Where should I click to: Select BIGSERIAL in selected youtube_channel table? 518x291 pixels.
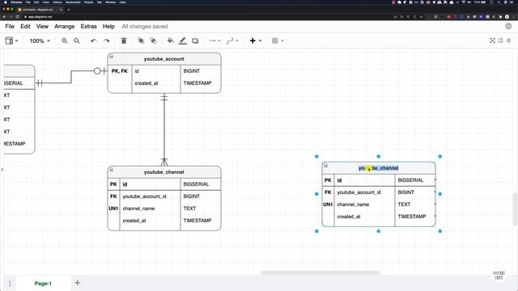point(415,180)
